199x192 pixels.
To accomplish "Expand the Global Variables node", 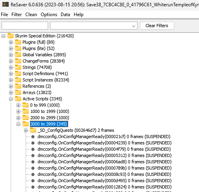I will pos(11,55).
